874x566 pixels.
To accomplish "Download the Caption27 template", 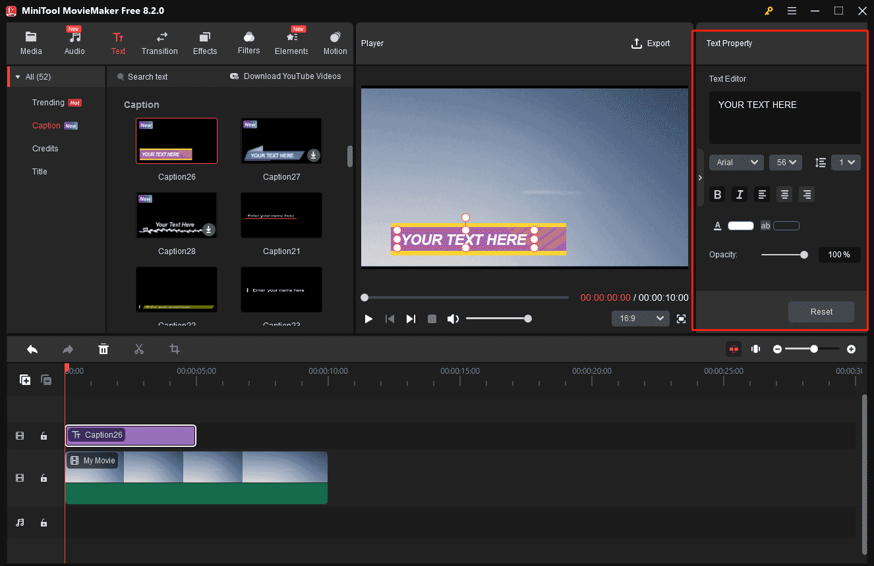I will tap(314, 155).
